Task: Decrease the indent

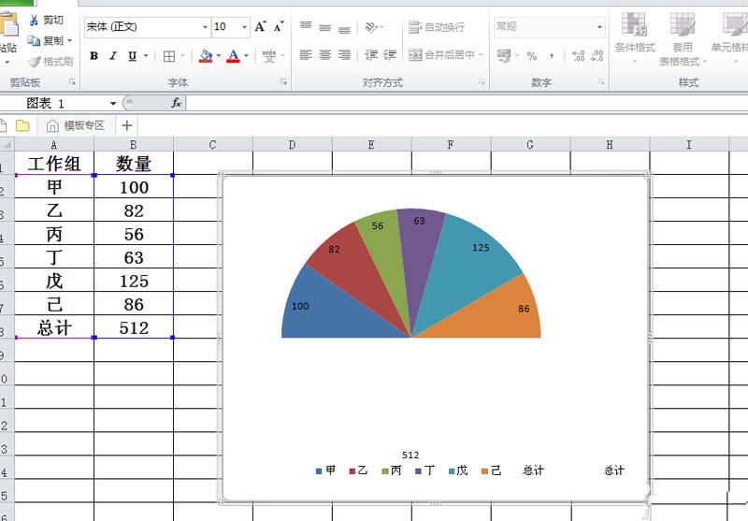Action: [x=371, y=55]
